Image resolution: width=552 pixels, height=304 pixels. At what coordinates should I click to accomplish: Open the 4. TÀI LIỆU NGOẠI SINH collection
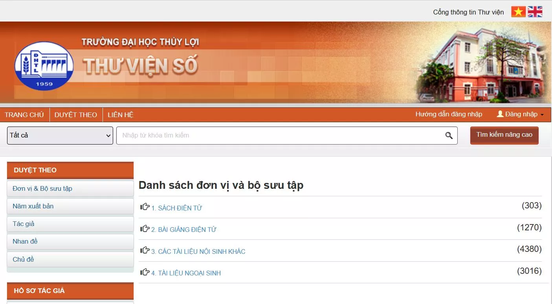[186, 273]
